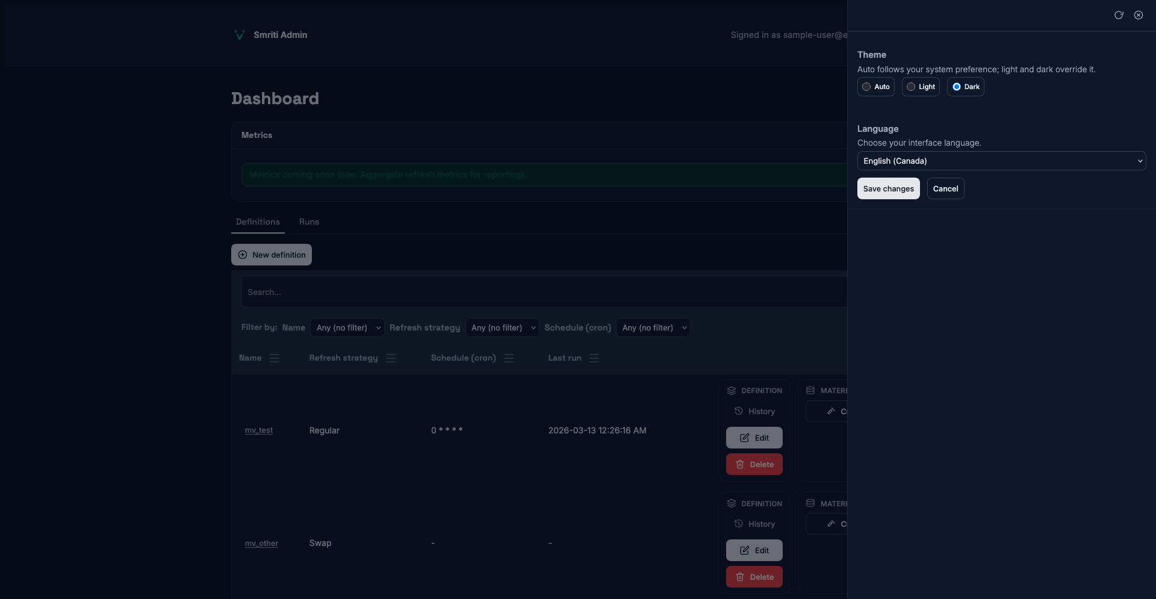Viewport: 1156px width, 599px height.
Task: Click the refresh icon in settings panel
Action: 1118,15
